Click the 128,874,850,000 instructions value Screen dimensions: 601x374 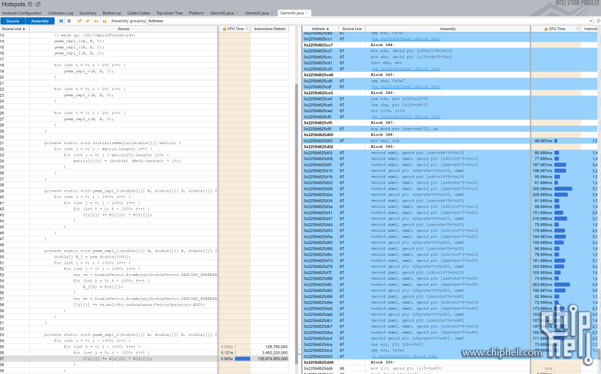pyautogui.click(x=272, y=359)
